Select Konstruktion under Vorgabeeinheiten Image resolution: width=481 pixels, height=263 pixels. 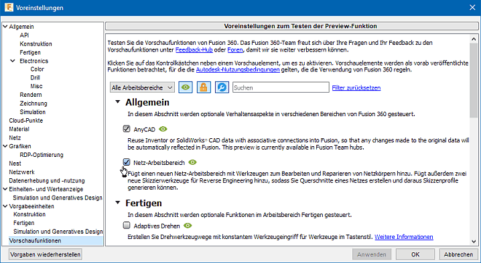(x=29, y=214)
